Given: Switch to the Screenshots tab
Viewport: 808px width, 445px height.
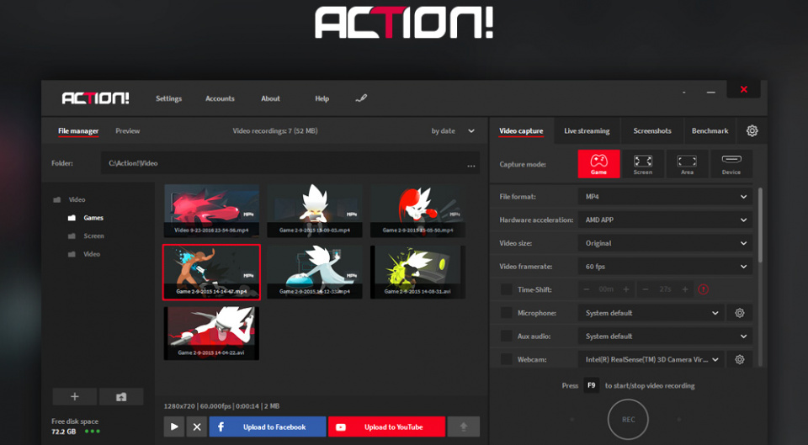Looking at the screenshot, I should [651, 131].
